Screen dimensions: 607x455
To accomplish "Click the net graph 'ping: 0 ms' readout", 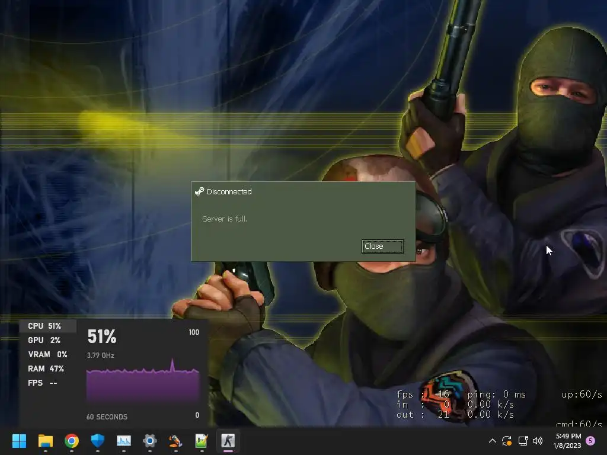I will tap(497, 395).
